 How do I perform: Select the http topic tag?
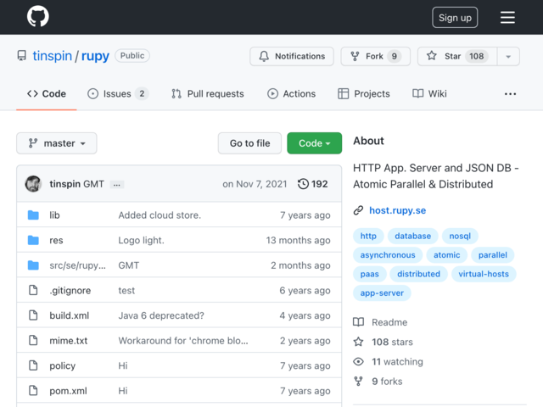coord(368,236)
